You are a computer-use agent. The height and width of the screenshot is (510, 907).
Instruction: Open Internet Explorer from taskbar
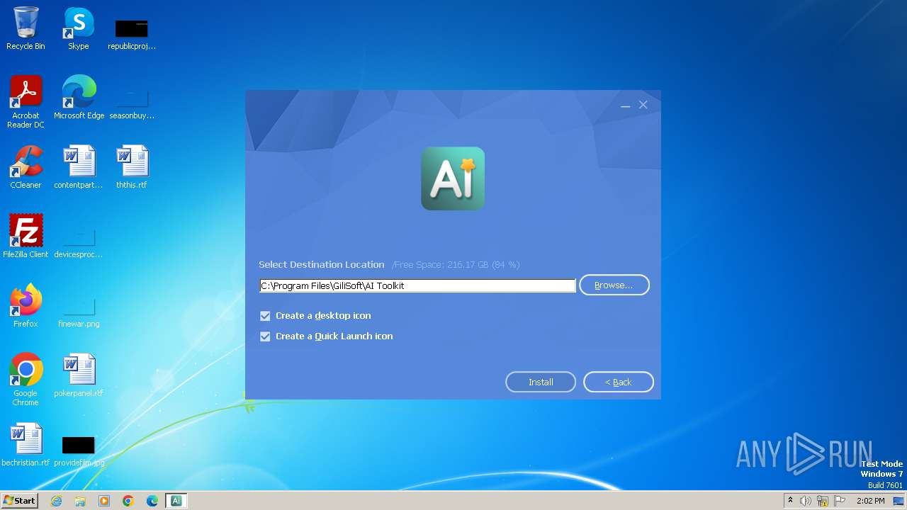56,501
